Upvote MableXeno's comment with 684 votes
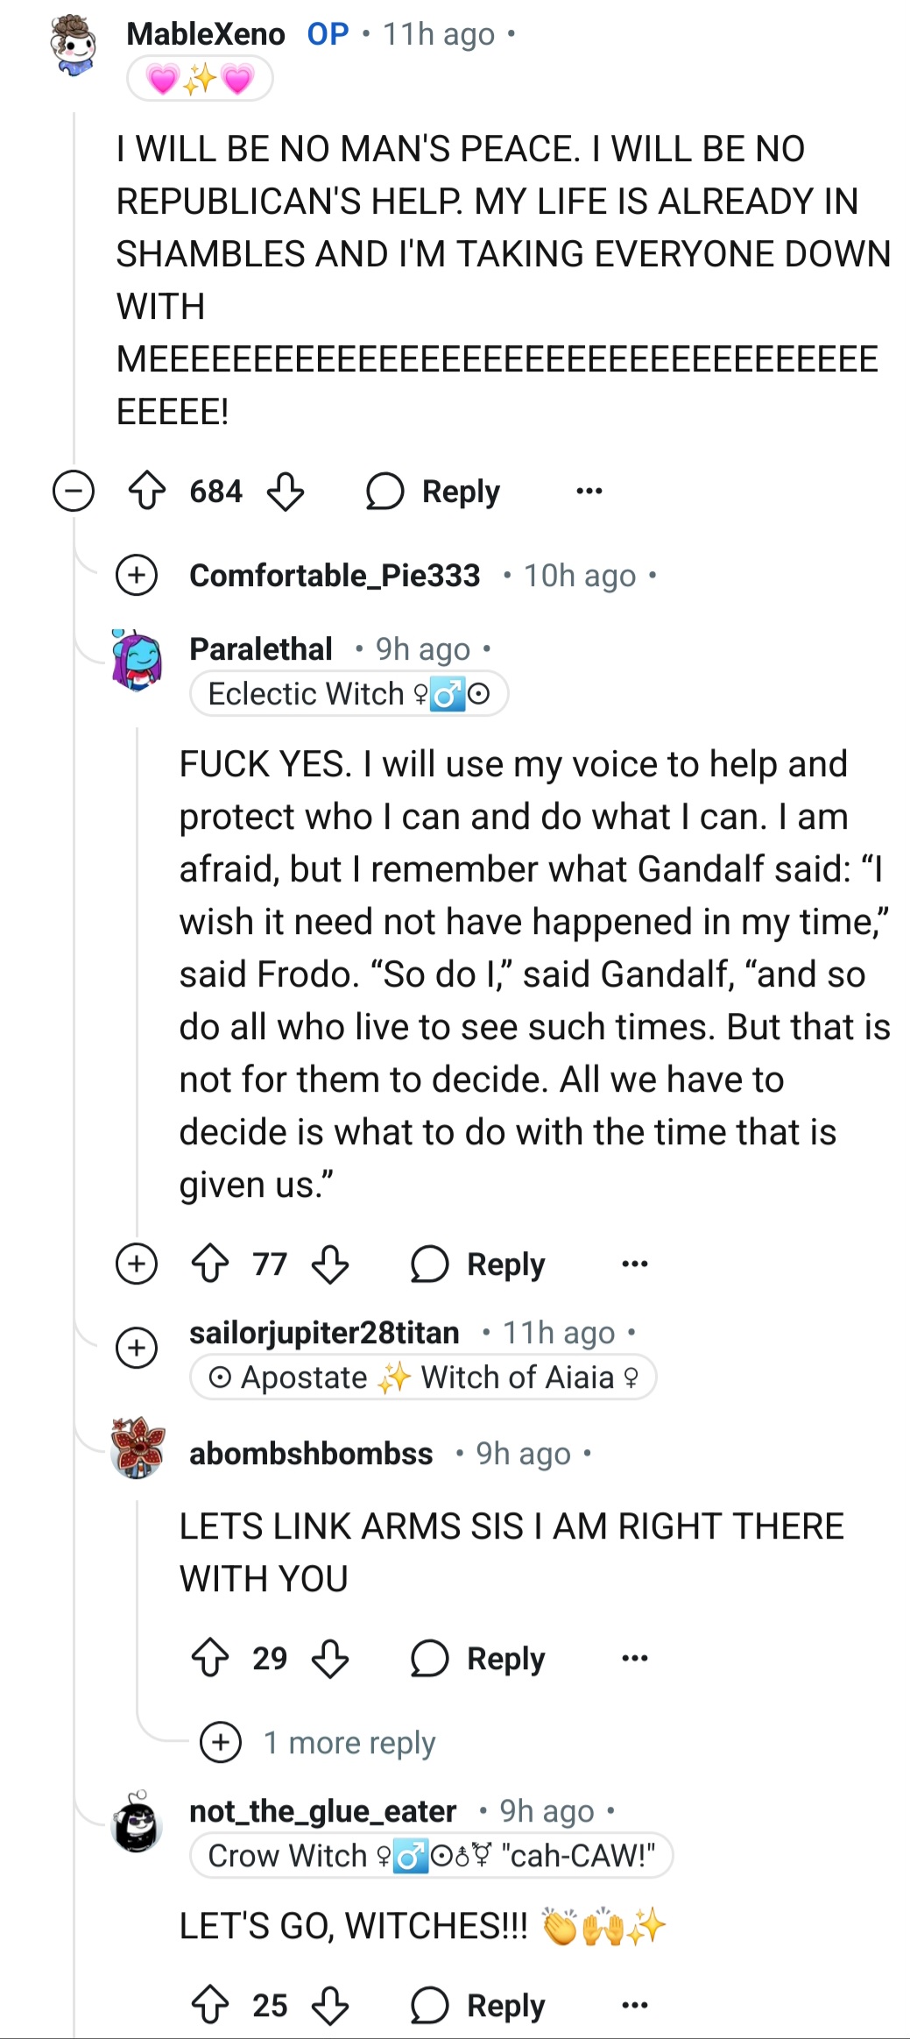 click(147, 491)
